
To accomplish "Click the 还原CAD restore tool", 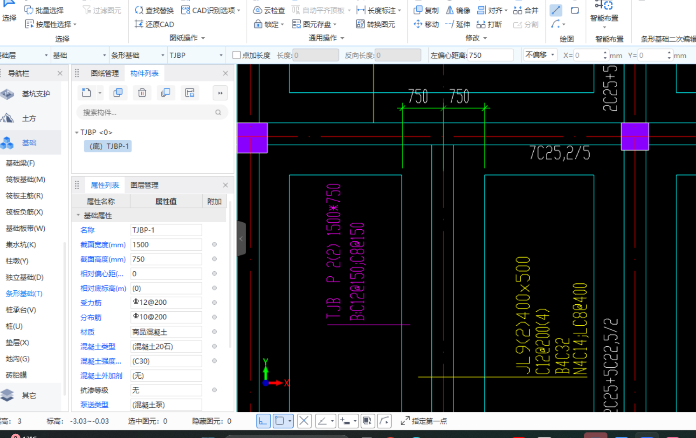I will [x=154, y=24].
